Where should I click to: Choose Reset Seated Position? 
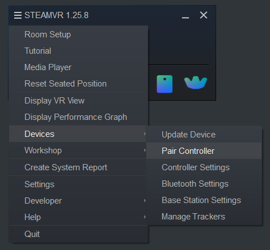(78, 84)
